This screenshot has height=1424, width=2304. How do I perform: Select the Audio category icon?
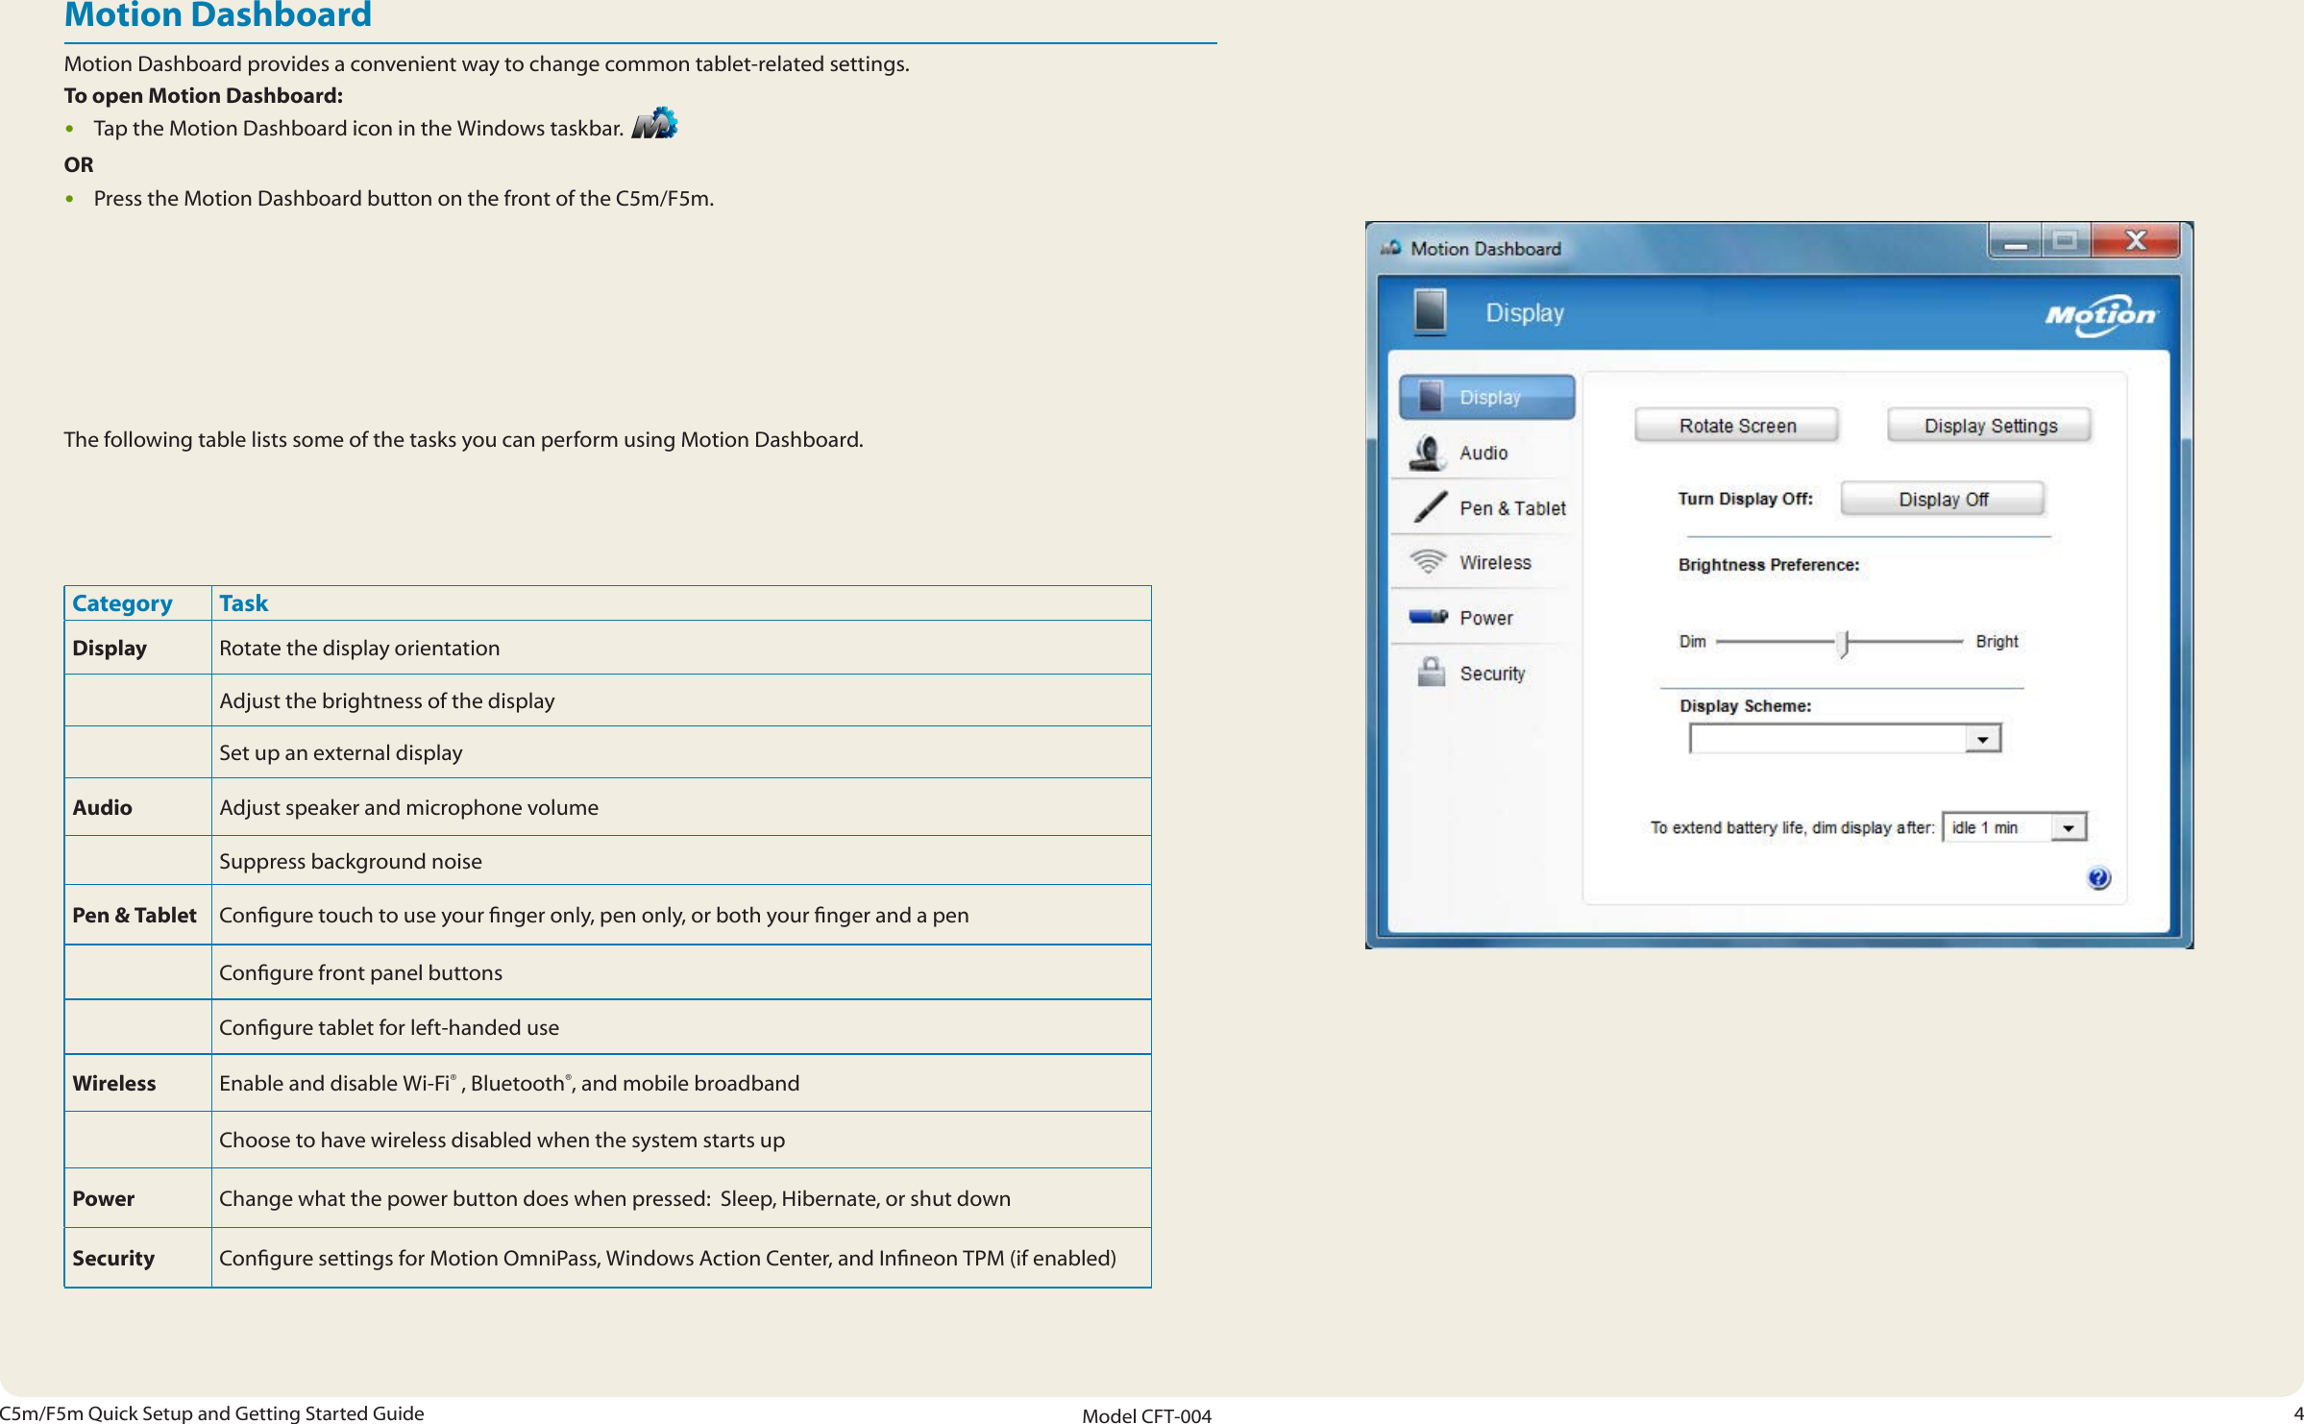point(1429,452)
